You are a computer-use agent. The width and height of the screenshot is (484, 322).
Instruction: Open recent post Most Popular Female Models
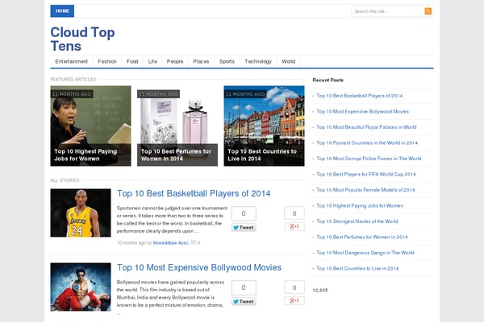pos(365,190)
